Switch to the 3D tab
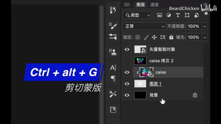The height and width of the screenshot is (124, 221). pyautogui.click(x=127, y=5)
